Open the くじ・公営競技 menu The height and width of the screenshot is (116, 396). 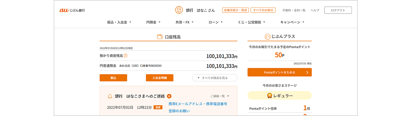coord(251,22)
